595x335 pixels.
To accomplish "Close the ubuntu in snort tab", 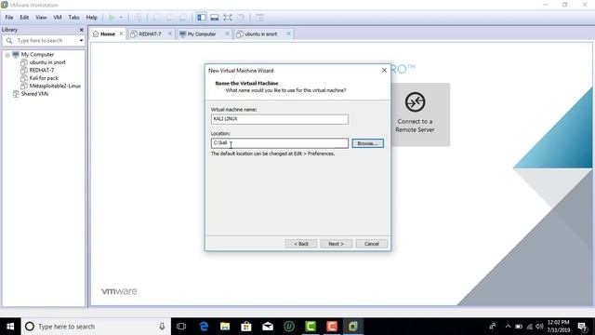I will (288, 33).
